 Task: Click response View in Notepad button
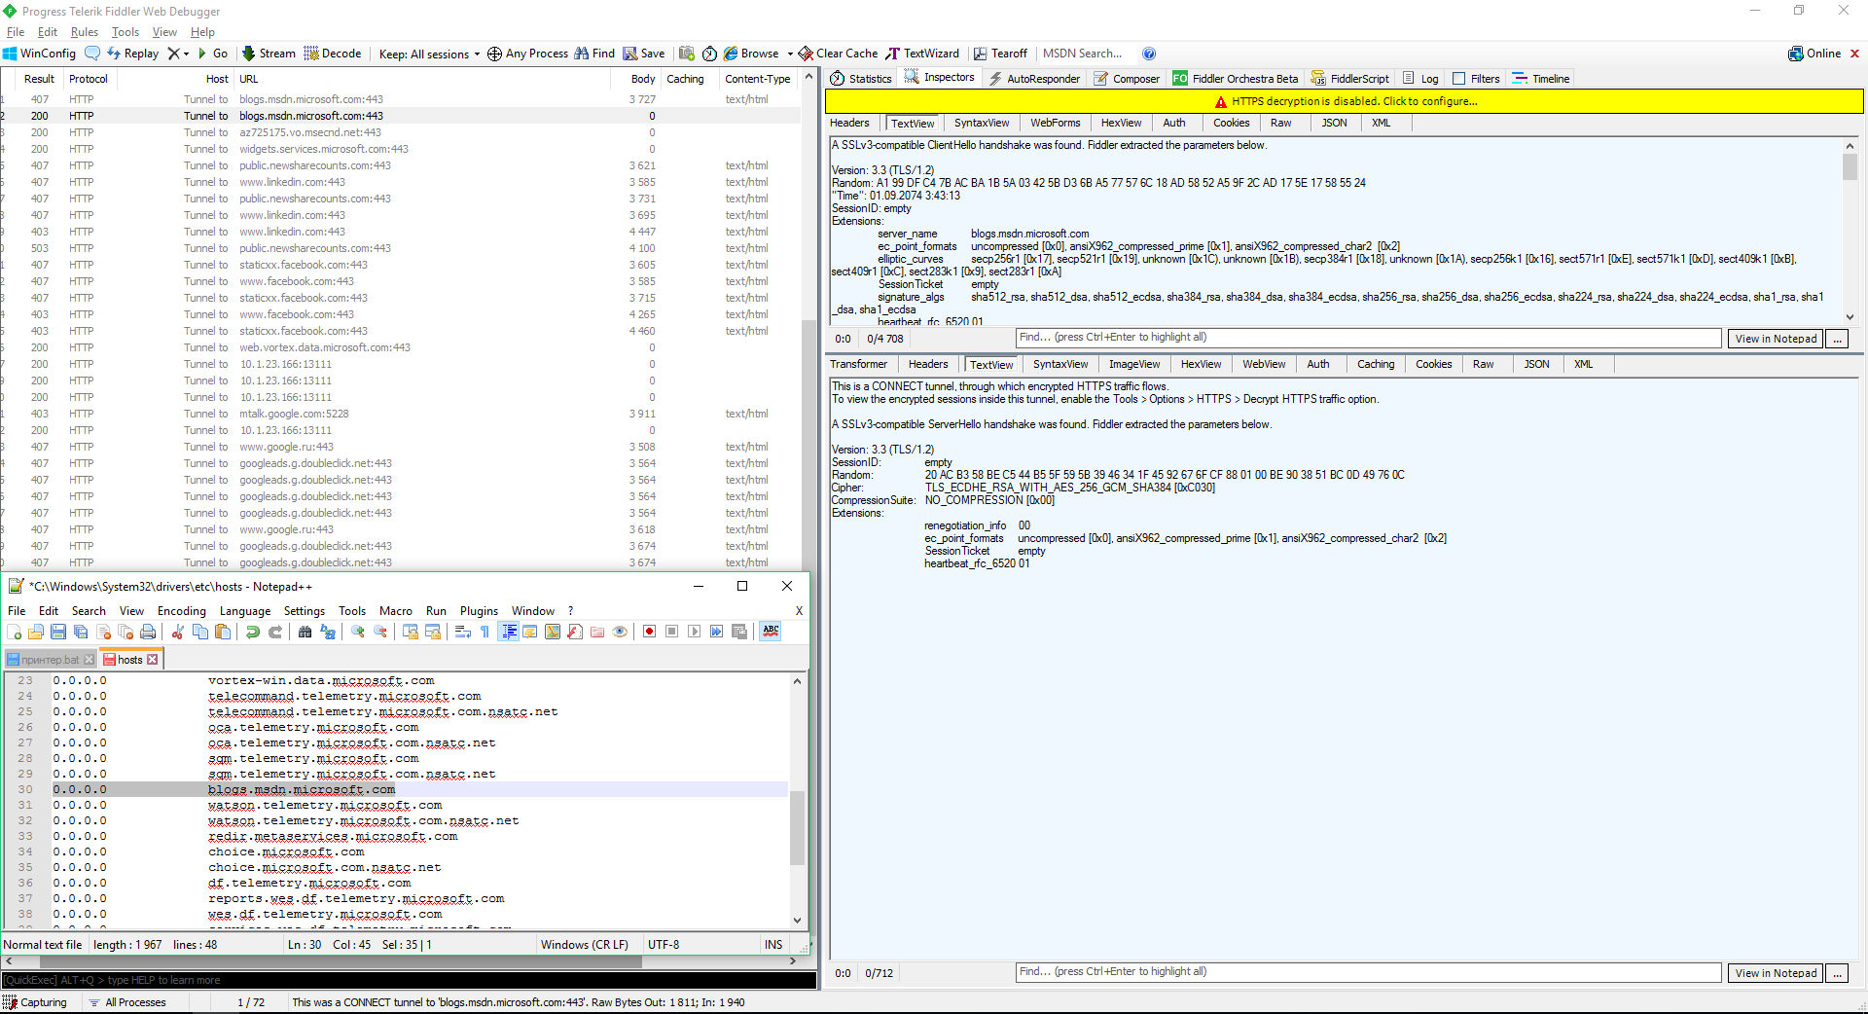1776,973
